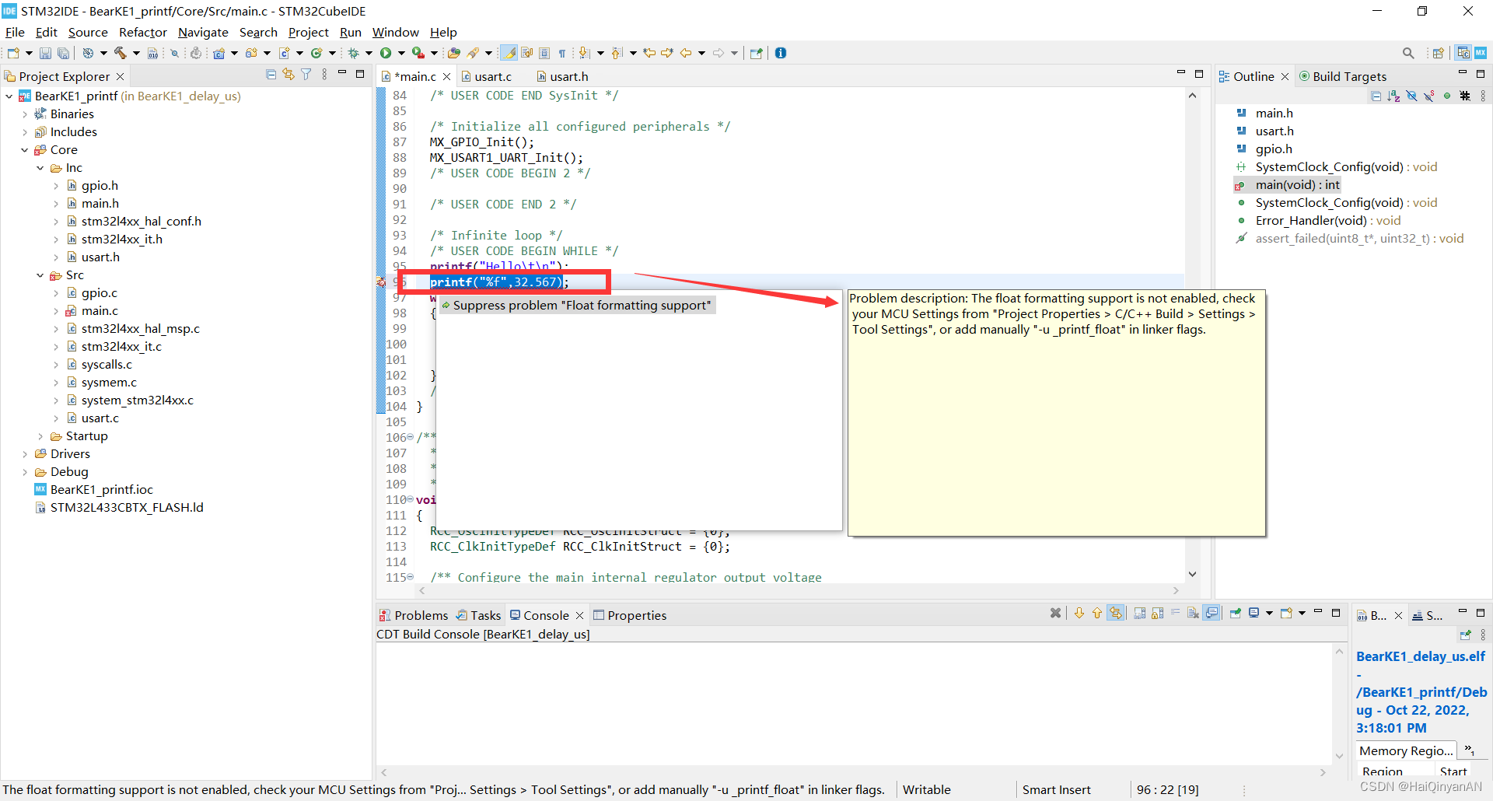Toggle Hide Inactive Elements hash icon in Outline
The image size is (1493, 801).
[x=1465, y=96]
